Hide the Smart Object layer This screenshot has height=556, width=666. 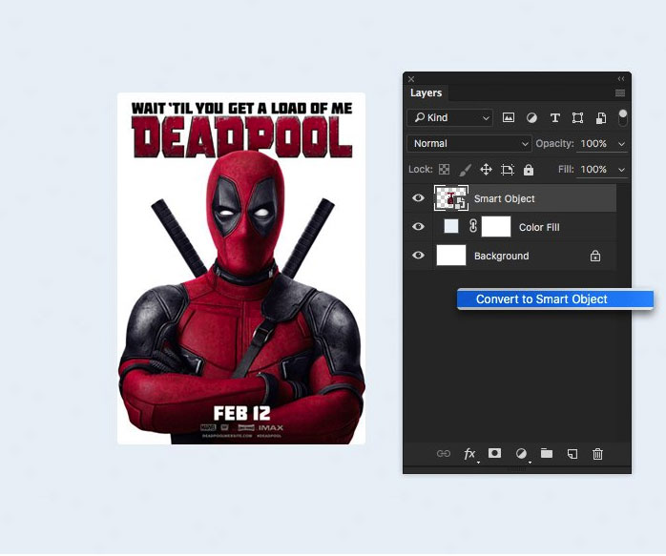click(x=418, y=197)
